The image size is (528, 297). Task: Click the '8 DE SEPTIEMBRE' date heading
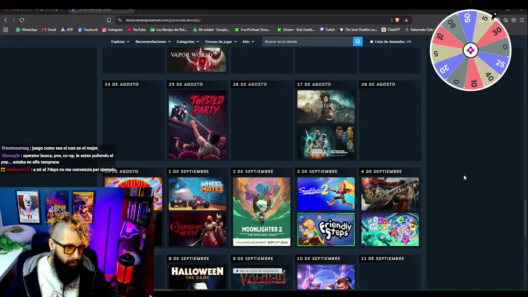(x=189, y=258)
